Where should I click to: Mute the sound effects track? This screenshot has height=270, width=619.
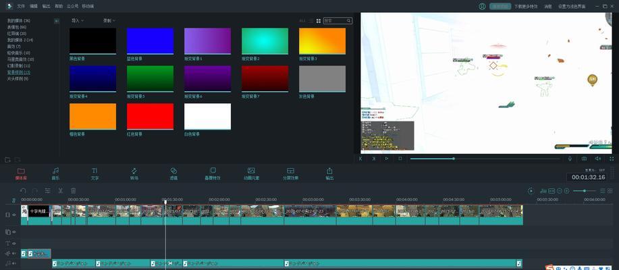(14, 253)
